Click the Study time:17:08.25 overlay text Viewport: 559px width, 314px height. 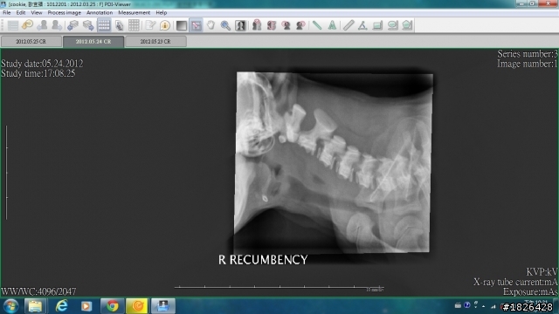[x=38, y=73]
